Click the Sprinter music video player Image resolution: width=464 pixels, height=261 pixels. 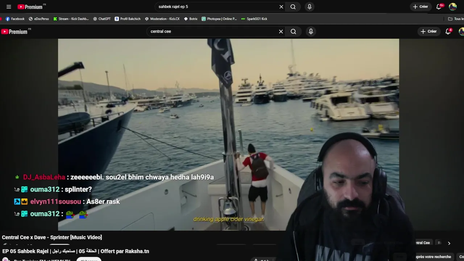(x=228, y=134)
